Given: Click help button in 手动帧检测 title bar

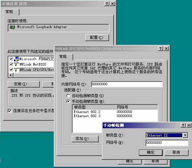Looking at the screenshot, I should tap(183, 125).
